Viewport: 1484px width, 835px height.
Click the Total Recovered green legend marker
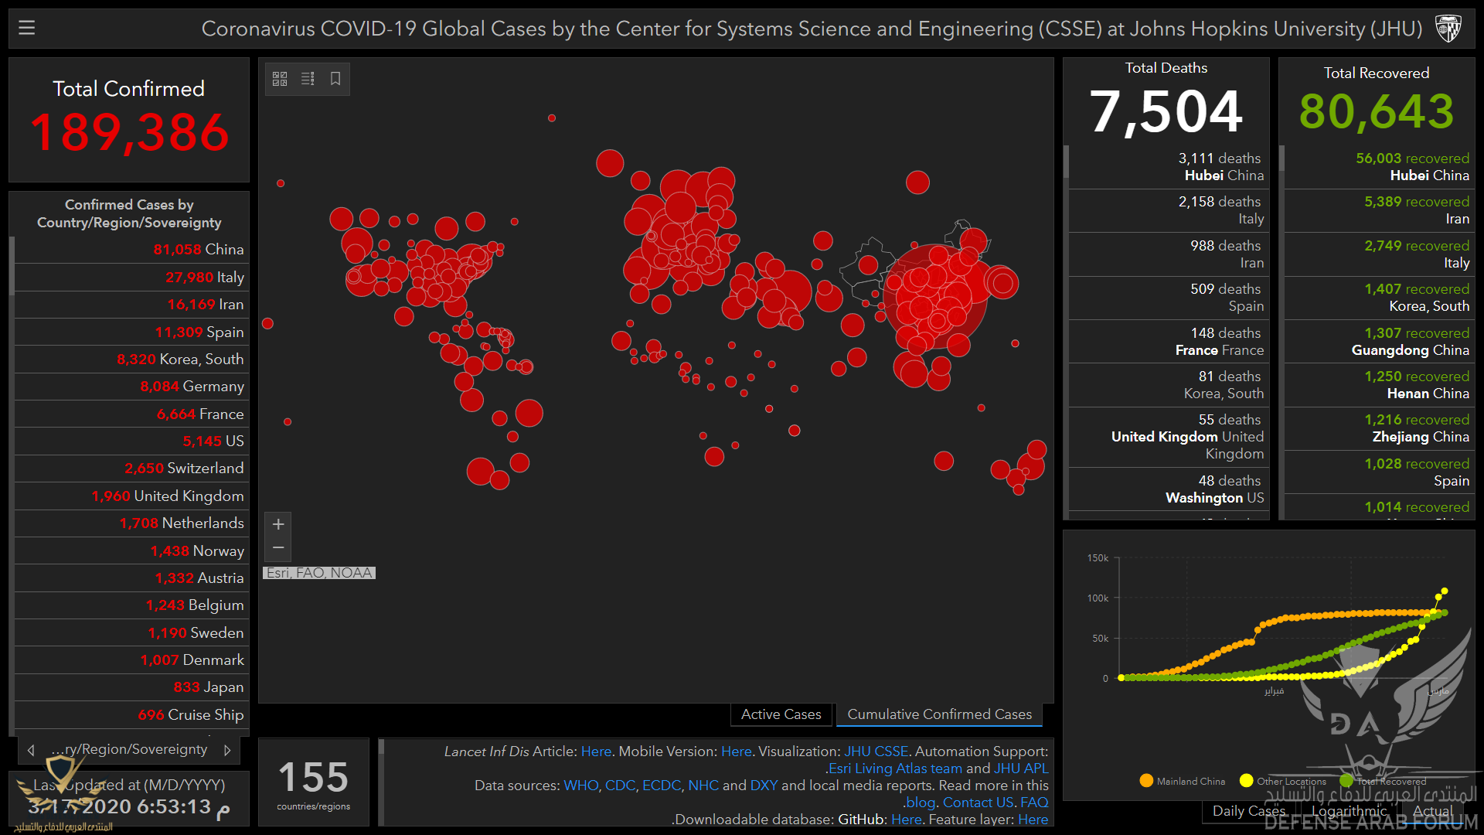[x=1346, y=781]
